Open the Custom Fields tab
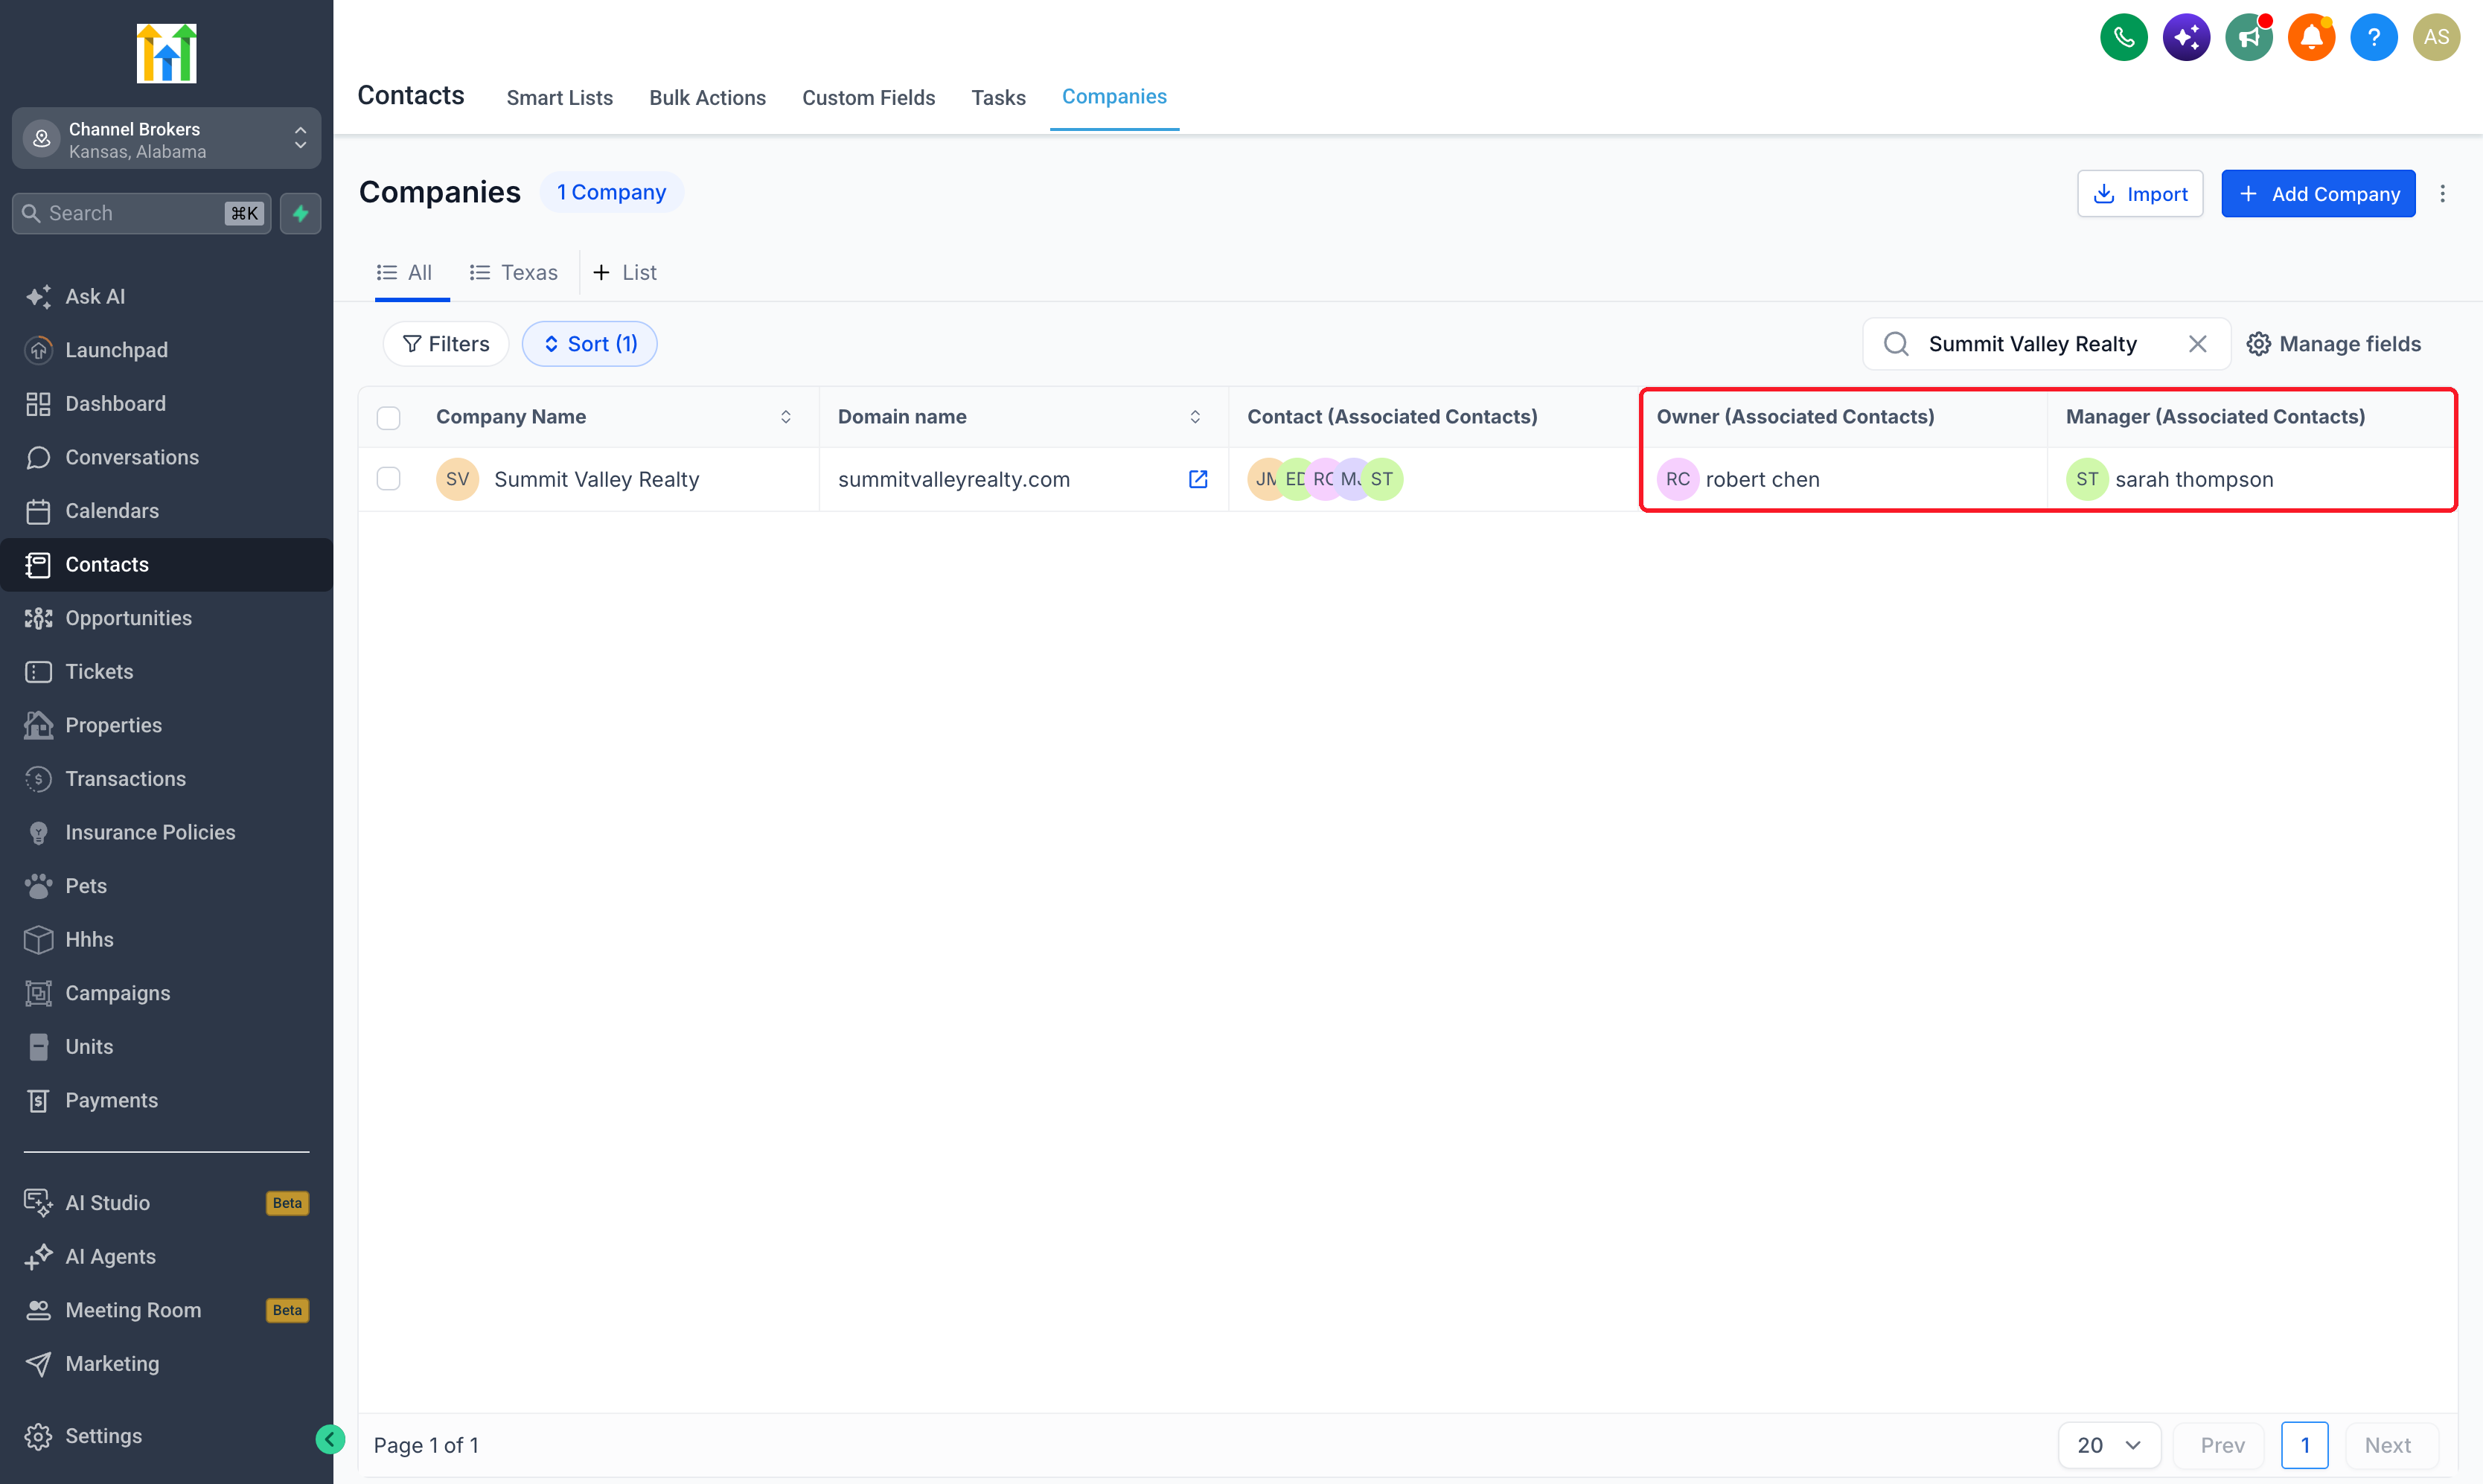Viewport: 2483px width, 1484px height. pos(868,97)
